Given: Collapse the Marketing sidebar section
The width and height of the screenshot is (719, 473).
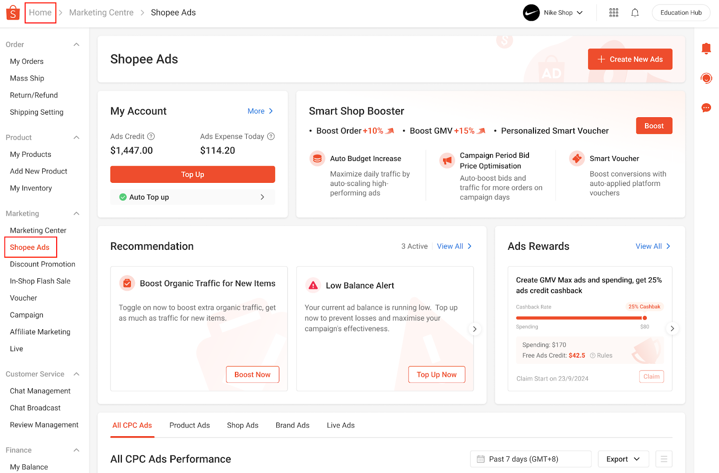Looking at the screenshot, I should 76,214.
